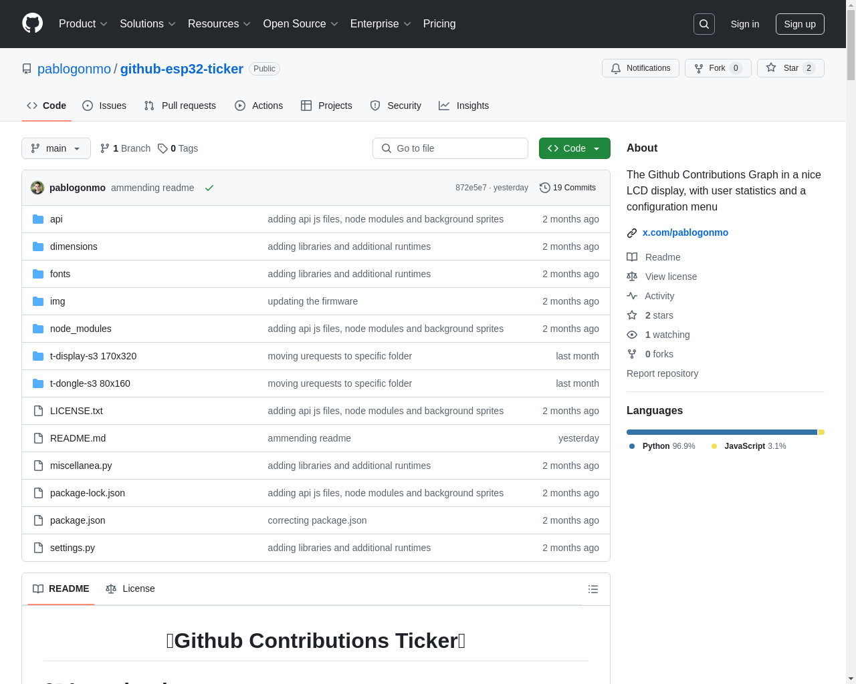The image size is (856, 684).
Task: Open the Projects tab
Action: (x=326, y=106)
